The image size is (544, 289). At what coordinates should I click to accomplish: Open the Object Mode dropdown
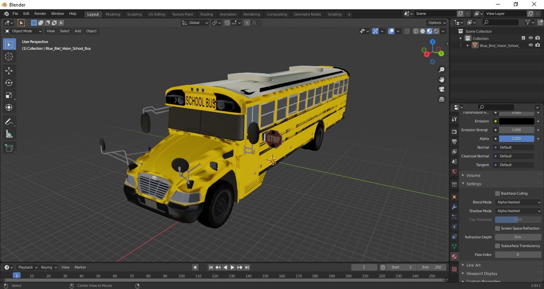[x=23, y=31]
